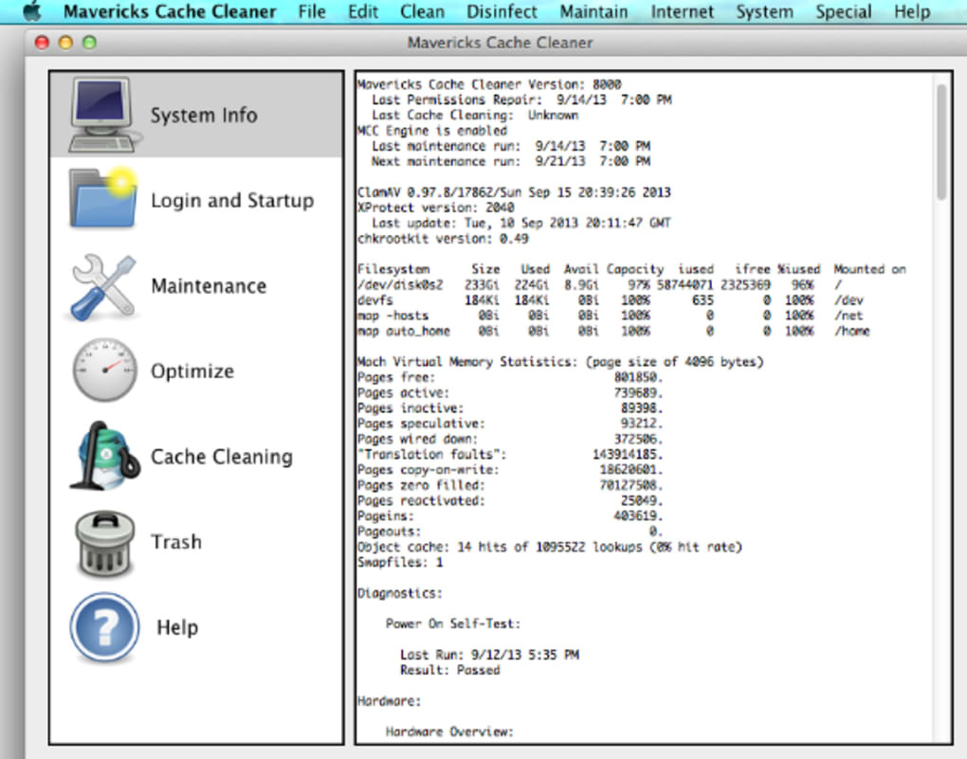The height and width of the screenshot is (759, 967).
Task: Click the vertical scrollbar of the info pane
Action: click(940, 142)
